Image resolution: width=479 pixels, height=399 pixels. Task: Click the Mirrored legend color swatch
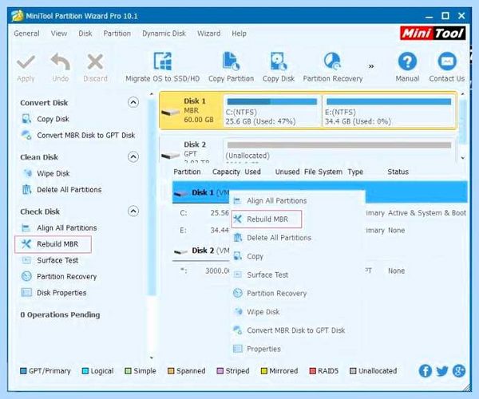[264, 371]
